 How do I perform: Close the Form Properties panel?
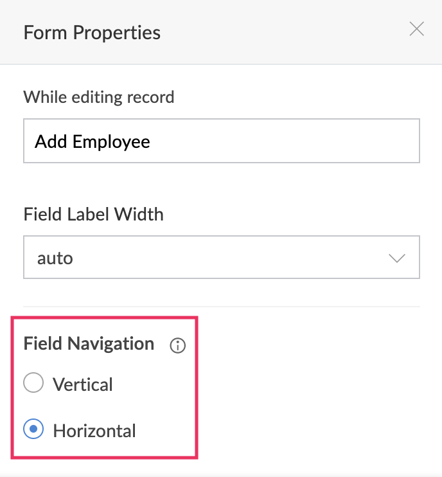(417, 29)
